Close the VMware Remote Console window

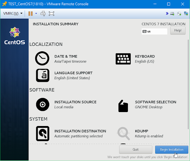tap(183, 4)
